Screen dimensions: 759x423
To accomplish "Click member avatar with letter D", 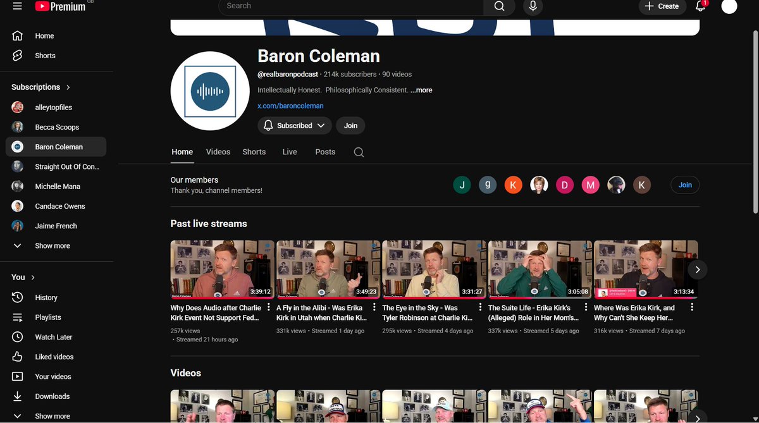I will 564,185.
